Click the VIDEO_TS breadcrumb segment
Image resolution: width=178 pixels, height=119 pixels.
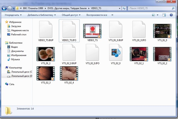(96, 8)
